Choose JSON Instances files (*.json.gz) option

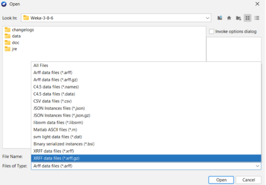click(146, 116)
